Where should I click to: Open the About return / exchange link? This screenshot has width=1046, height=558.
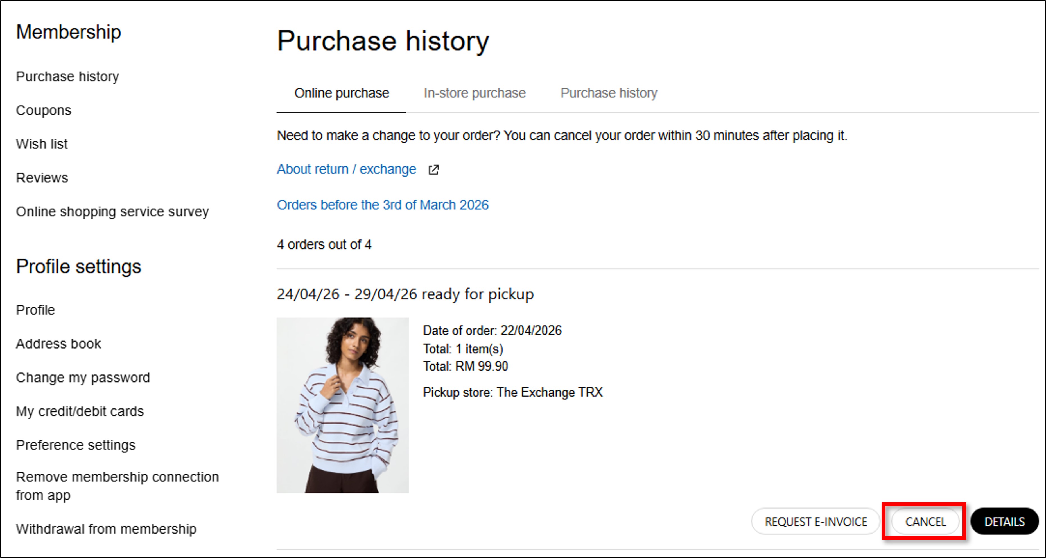[x=346, y=169]
